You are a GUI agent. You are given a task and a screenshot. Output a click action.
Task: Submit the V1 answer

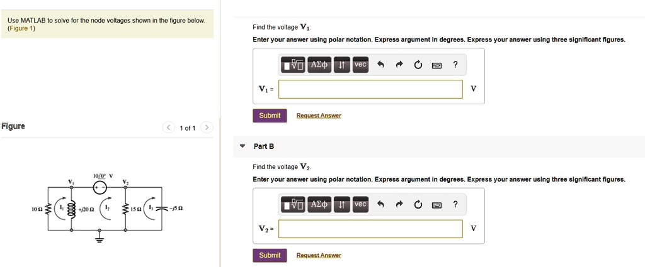pyautogui.click(x=270, y=116)
